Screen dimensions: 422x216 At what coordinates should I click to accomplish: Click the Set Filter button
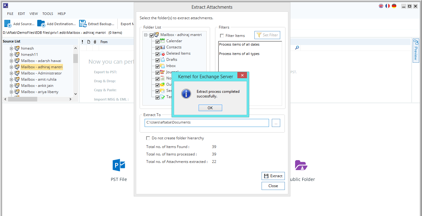coord(267,35)
